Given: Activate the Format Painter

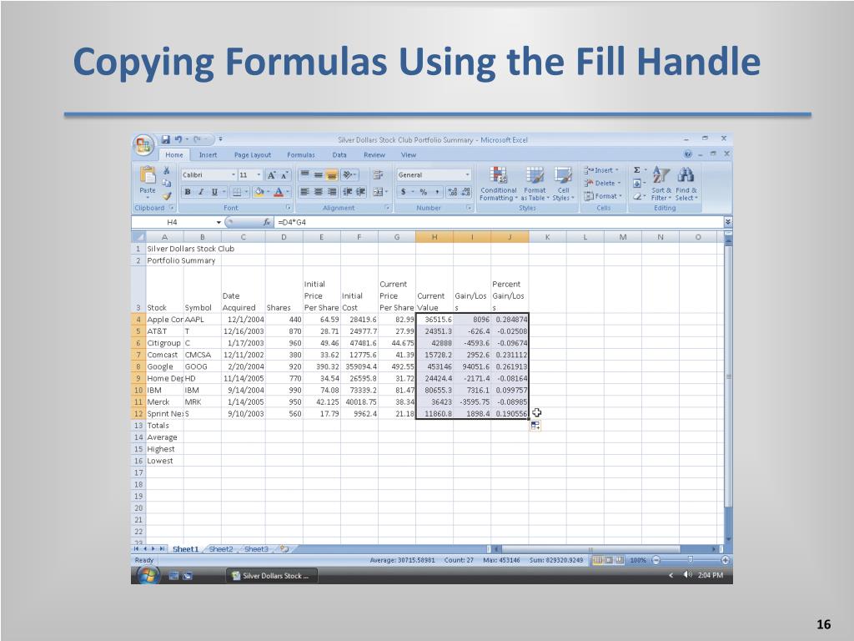Looking at the screenshot, I should click(167, 195).
